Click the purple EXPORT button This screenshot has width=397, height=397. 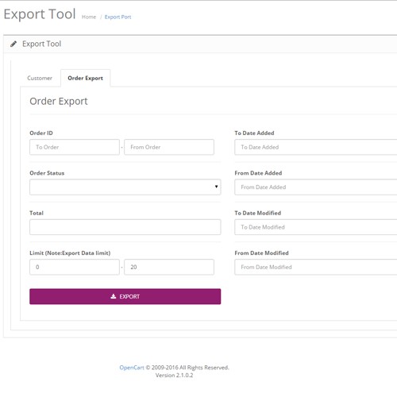[x=125, y=296]
